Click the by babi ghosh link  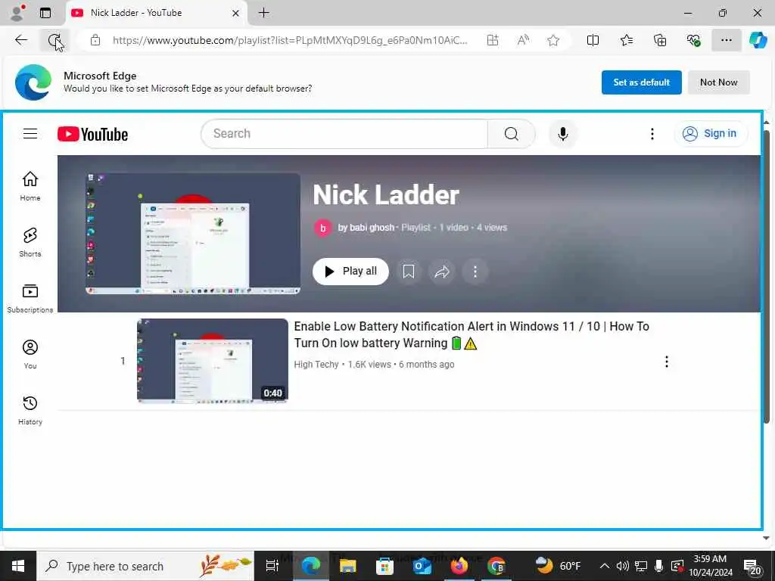click(x=366, y=228)
